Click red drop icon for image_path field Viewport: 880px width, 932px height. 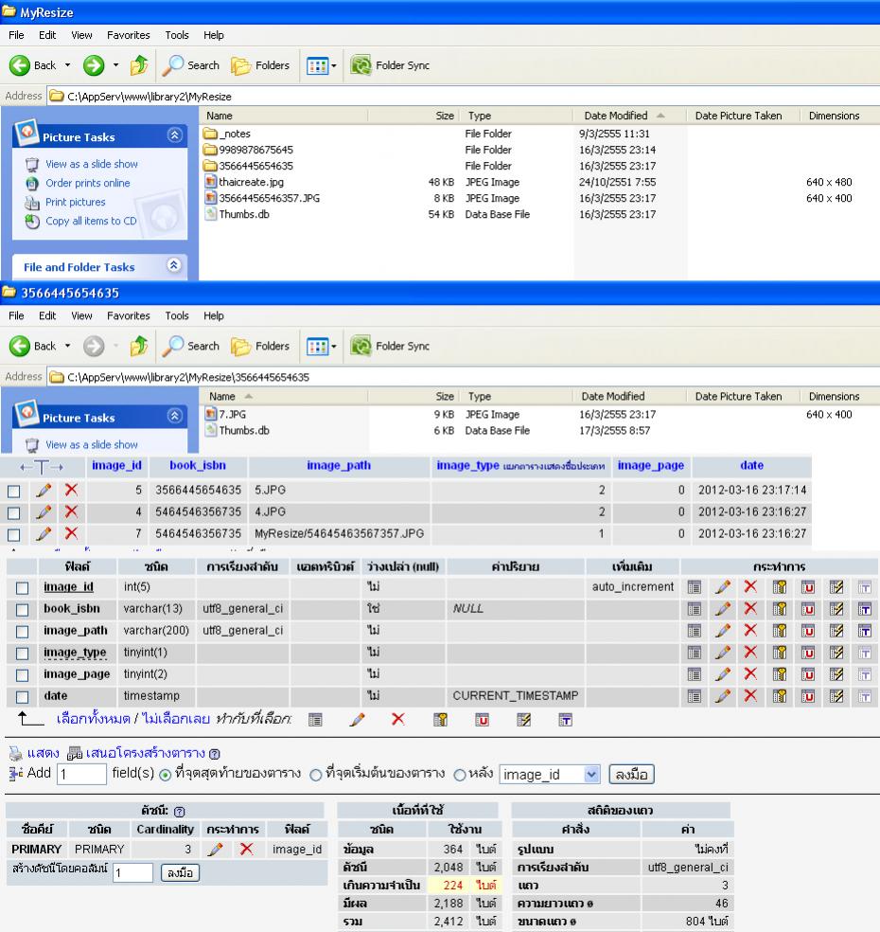pyautogui.click(x=750, y=631)
